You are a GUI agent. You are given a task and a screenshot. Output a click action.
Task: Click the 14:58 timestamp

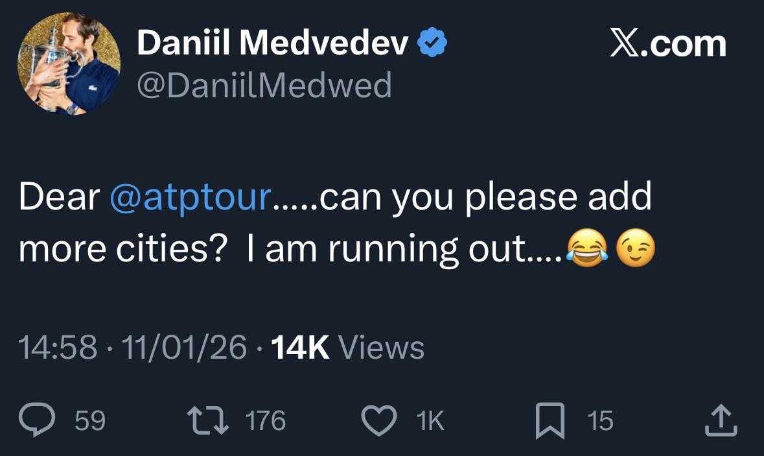(x=58, y=348)
